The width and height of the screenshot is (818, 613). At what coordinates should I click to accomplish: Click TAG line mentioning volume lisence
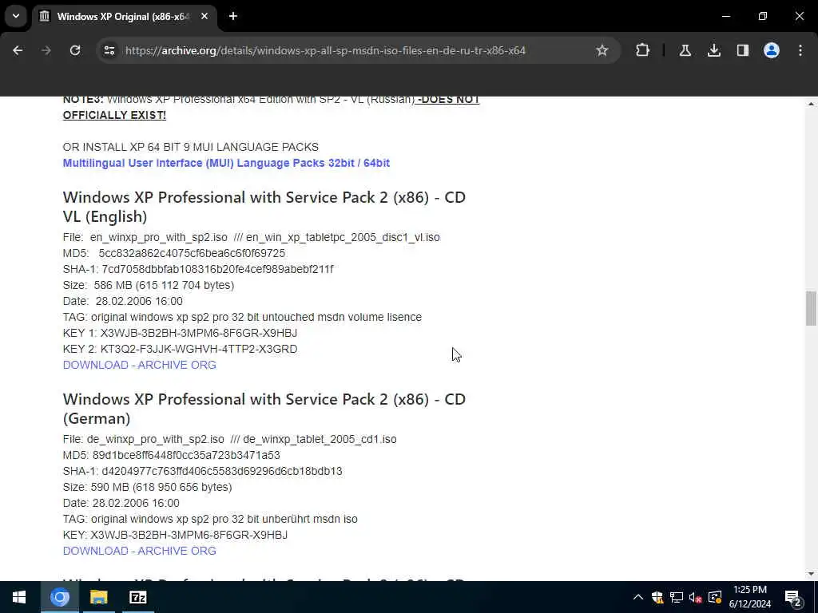tap(242, 317)
